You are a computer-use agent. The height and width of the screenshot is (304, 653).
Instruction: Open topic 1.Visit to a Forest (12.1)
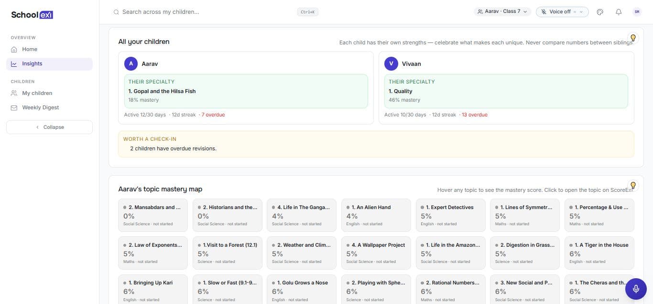(x=228, y=253)
